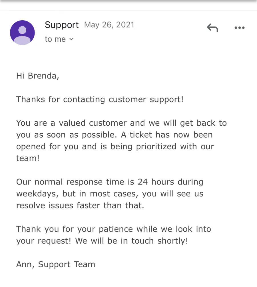Select the 'Support' sender name
The width and height of the screenshot is (257, 287).
(62, 25)
